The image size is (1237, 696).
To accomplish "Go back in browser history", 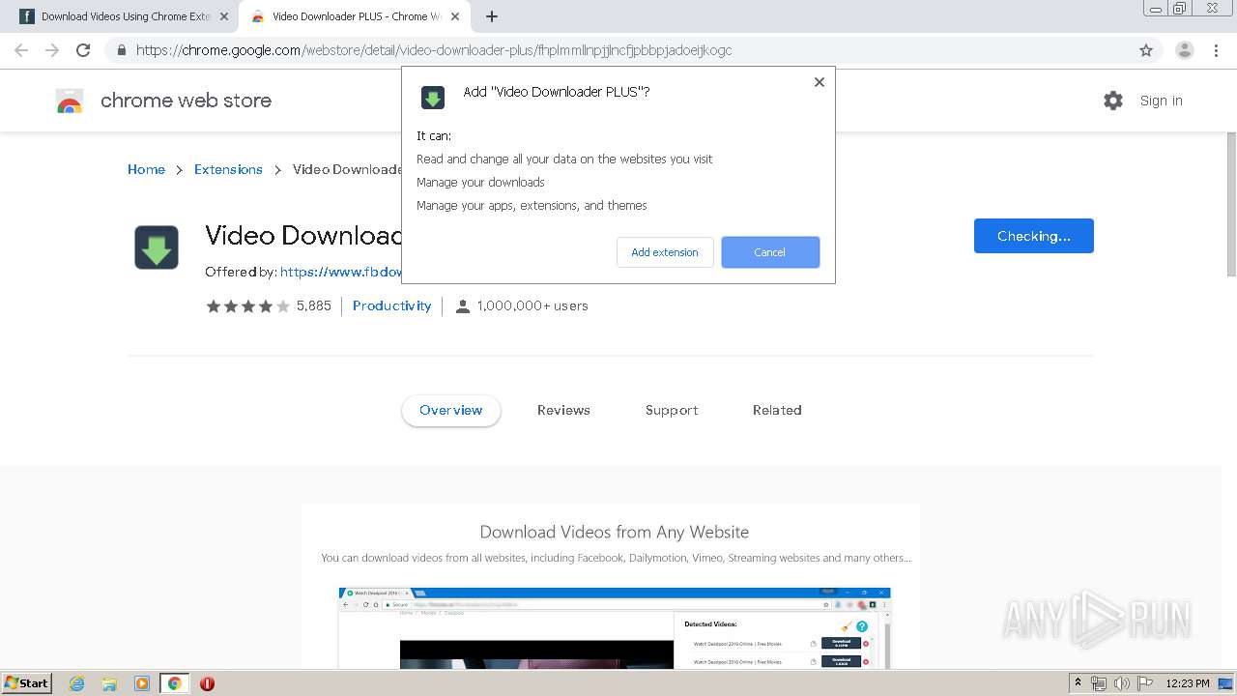I will pyautogui.click(x=21, y=50).
